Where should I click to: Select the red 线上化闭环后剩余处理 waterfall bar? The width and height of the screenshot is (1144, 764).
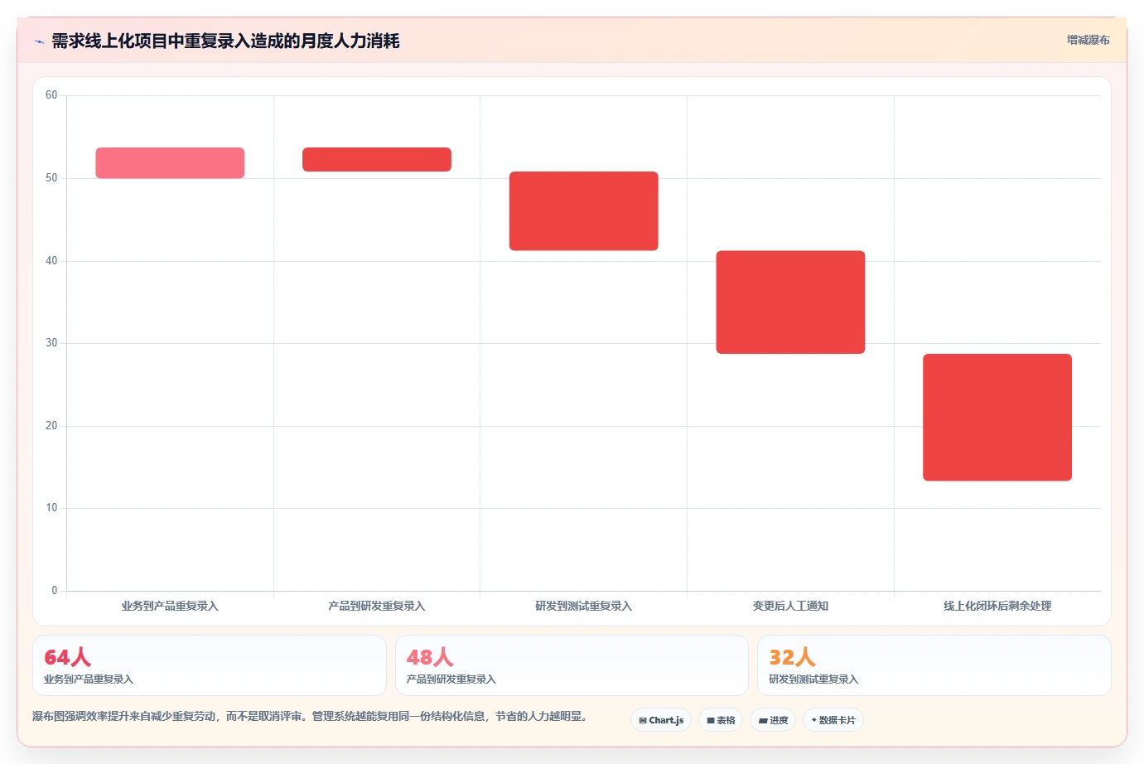[997, 418]
